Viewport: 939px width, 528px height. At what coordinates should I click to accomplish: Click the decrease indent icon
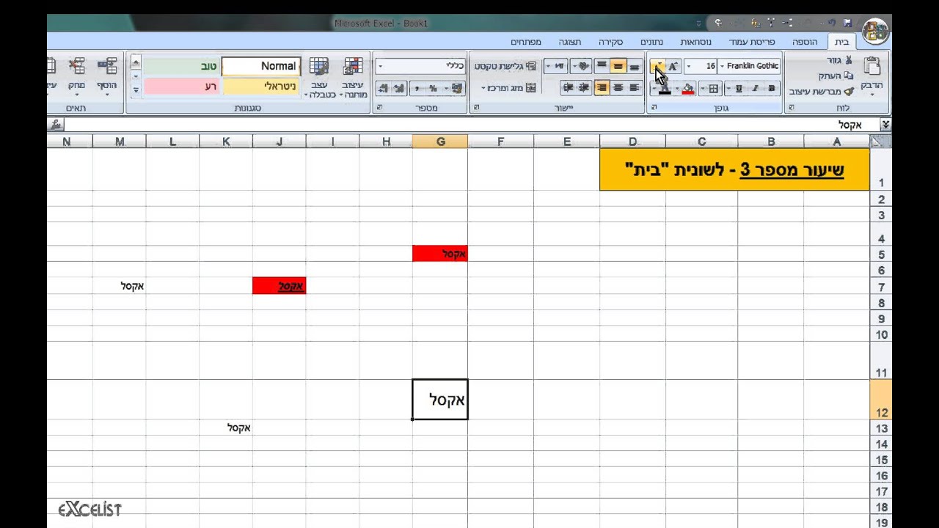tap(584, 87)
